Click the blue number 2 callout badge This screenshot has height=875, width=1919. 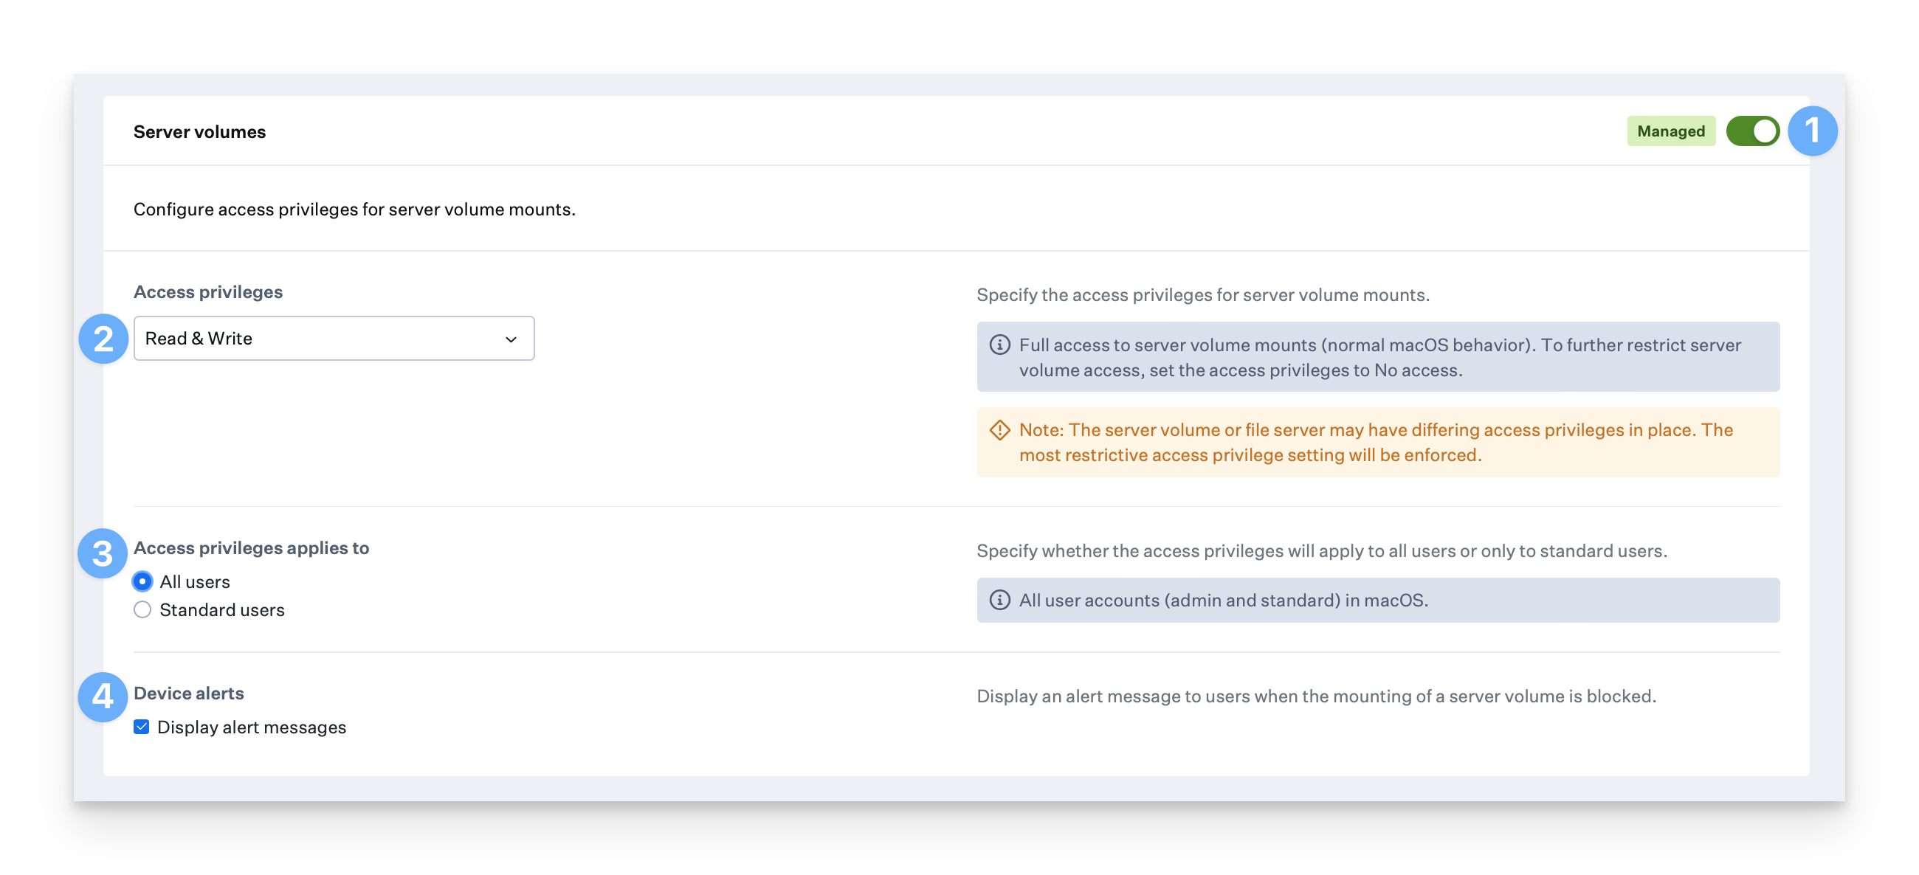103,339
